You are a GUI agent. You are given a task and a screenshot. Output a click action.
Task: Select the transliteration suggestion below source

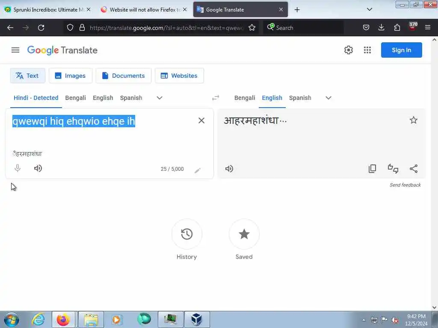27,154
